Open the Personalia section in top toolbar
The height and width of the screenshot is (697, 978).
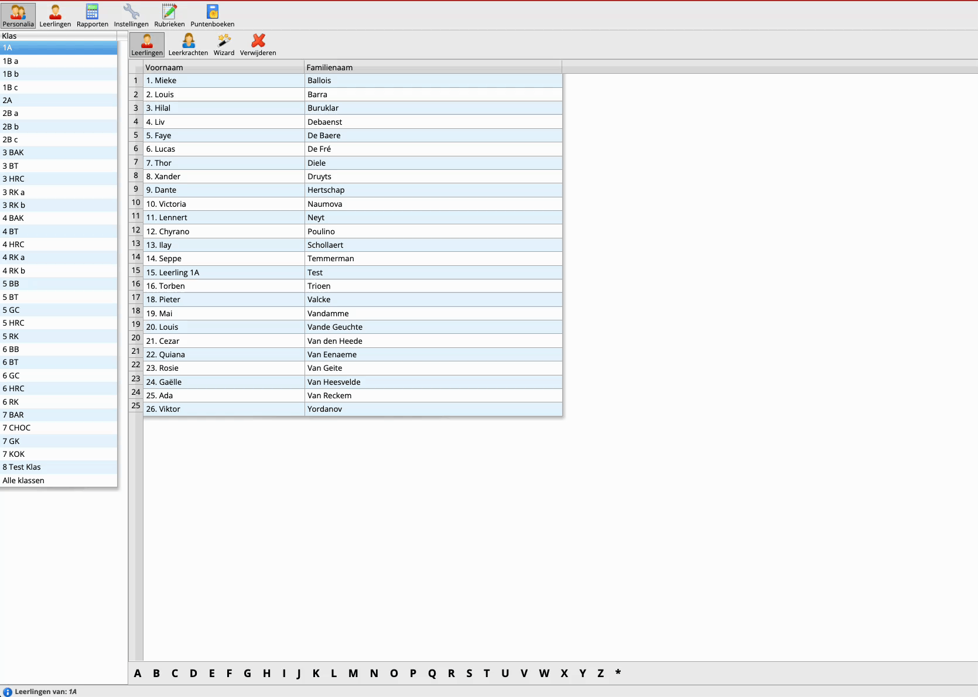(x=18, y=16)
